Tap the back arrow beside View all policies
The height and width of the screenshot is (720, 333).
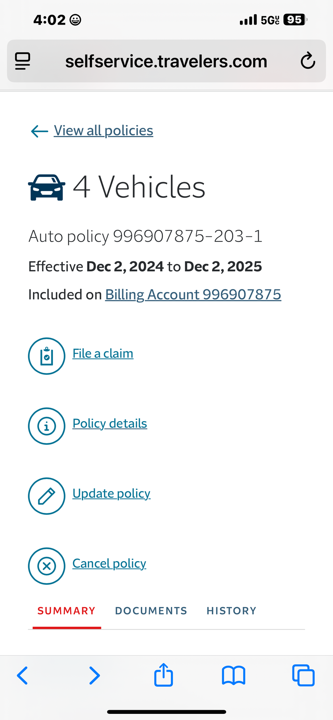click(x=39, y=131)
